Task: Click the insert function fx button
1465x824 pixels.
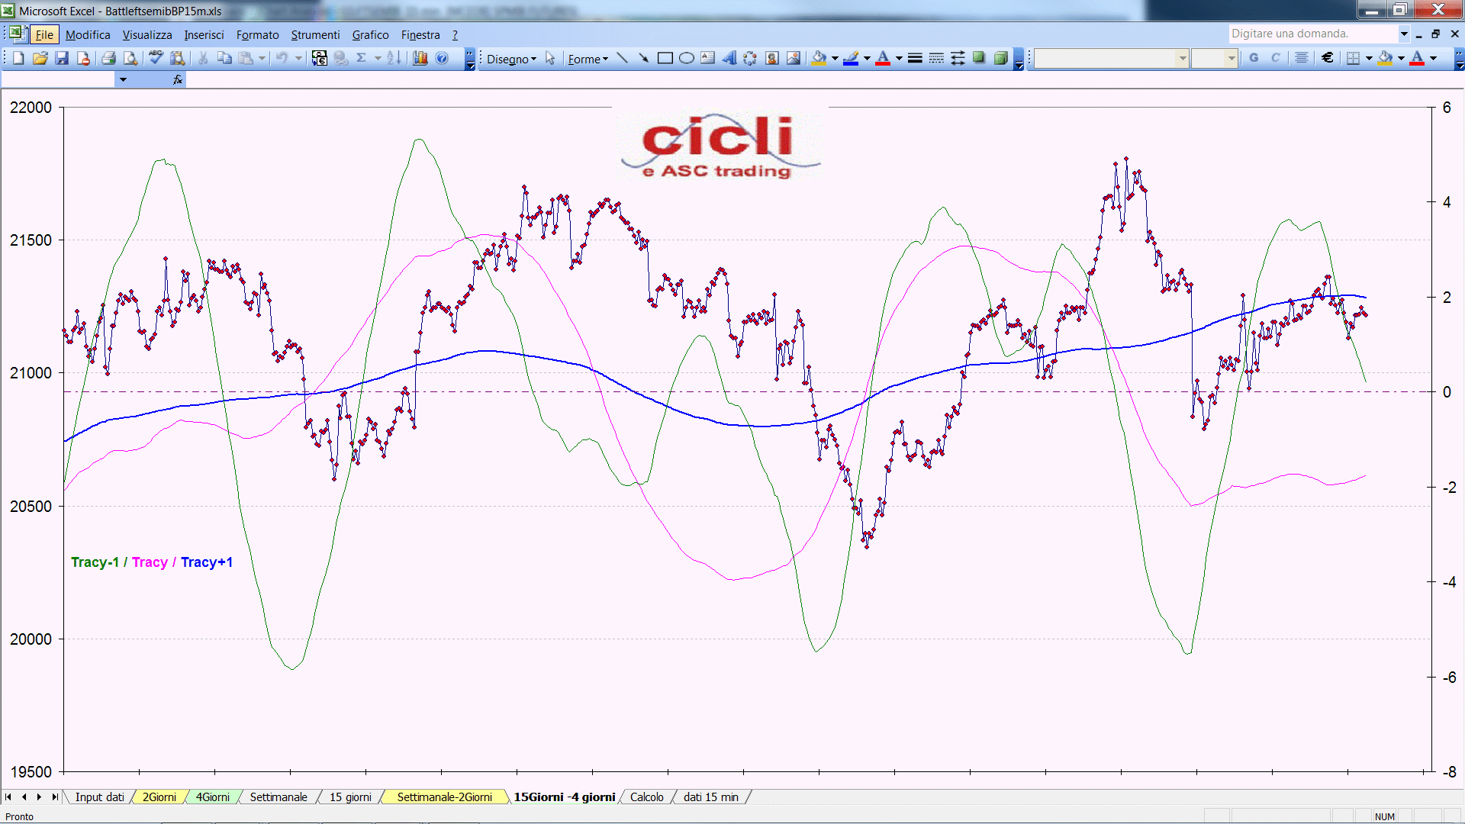Action: [x=178, y=79]
